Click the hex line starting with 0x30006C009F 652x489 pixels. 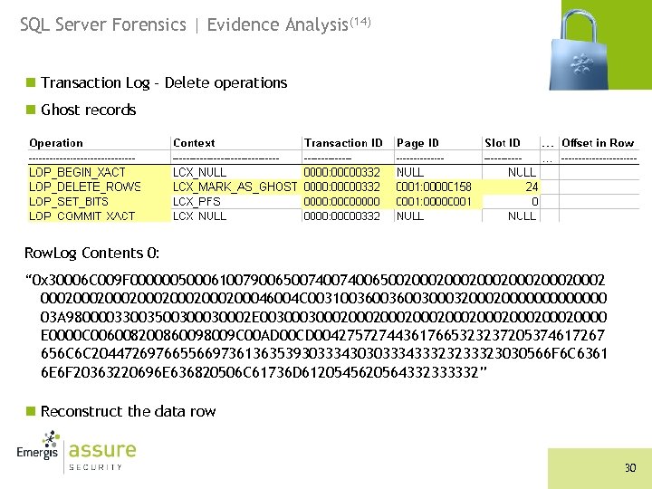click(x=315, y=280)
